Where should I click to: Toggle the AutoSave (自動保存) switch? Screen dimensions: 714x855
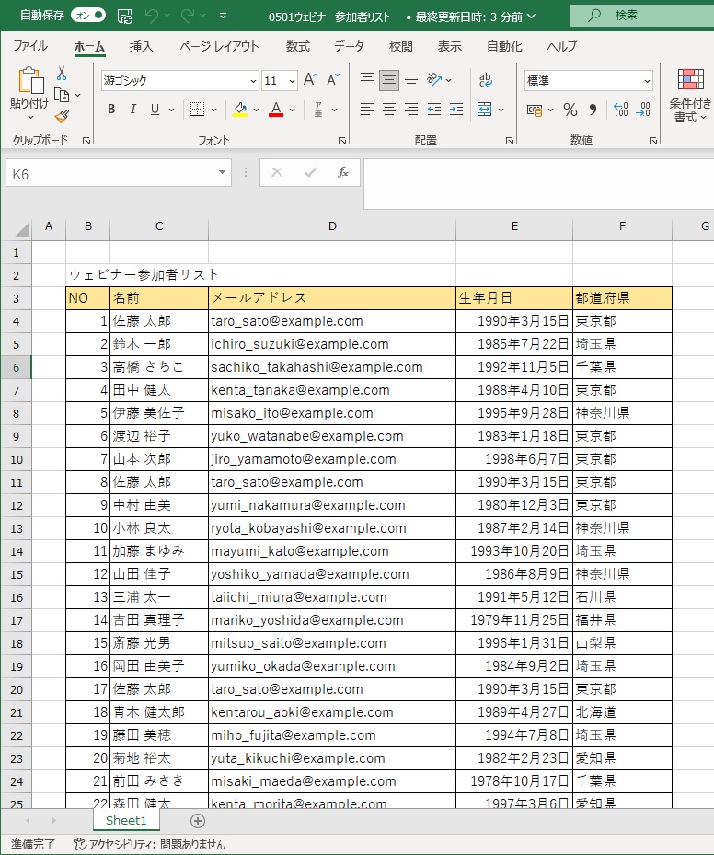(88, 16)
